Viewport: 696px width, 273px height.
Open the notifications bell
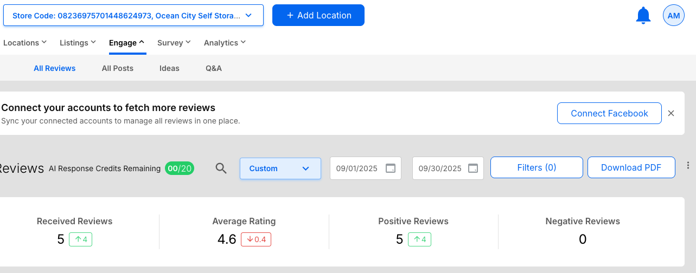pos(643,16)
